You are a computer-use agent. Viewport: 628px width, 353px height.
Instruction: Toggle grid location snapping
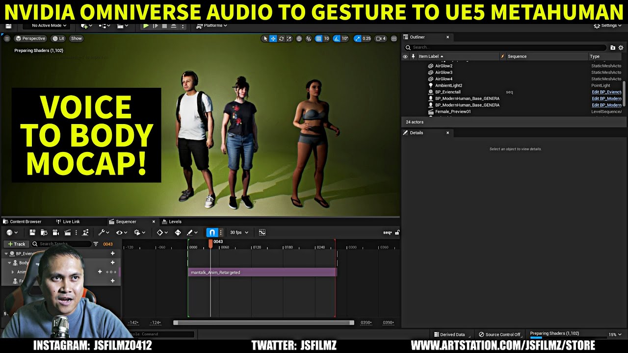[x=318, y=39]
